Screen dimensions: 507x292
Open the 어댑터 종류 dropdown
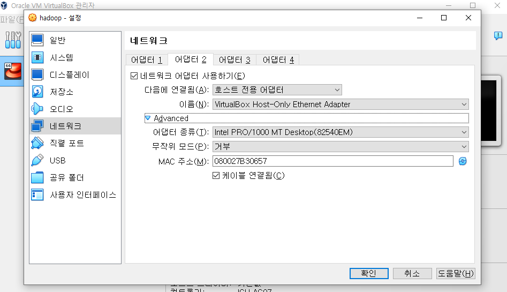(x=340, y=132)
